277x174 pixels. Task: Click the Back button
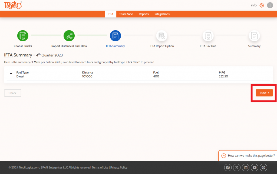tap(12, 93)
